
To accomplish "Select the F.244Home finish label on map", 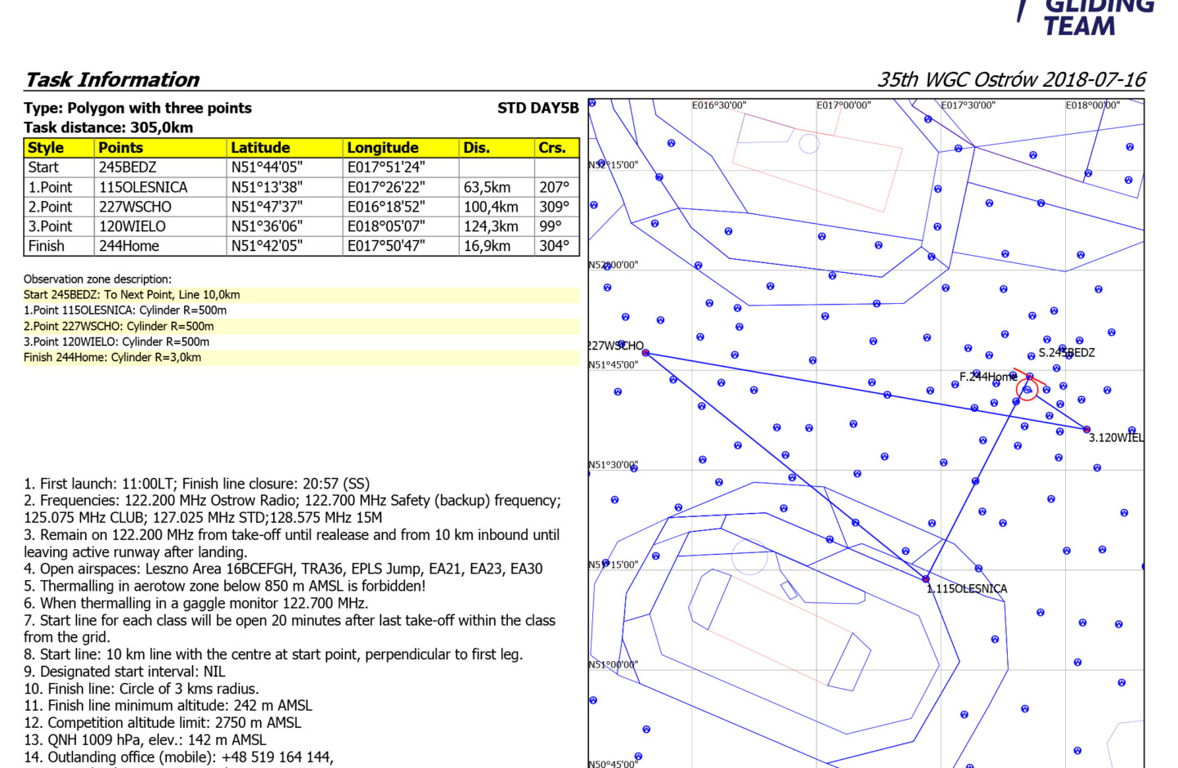I will pyautogui.click(x=987, y=377).
